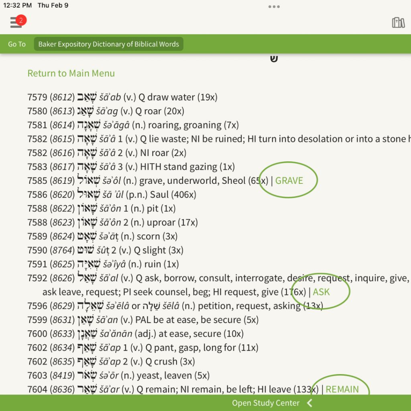Select entry 8623 šāʾôn uproar
411x411 pixels.
coord(113,222)
